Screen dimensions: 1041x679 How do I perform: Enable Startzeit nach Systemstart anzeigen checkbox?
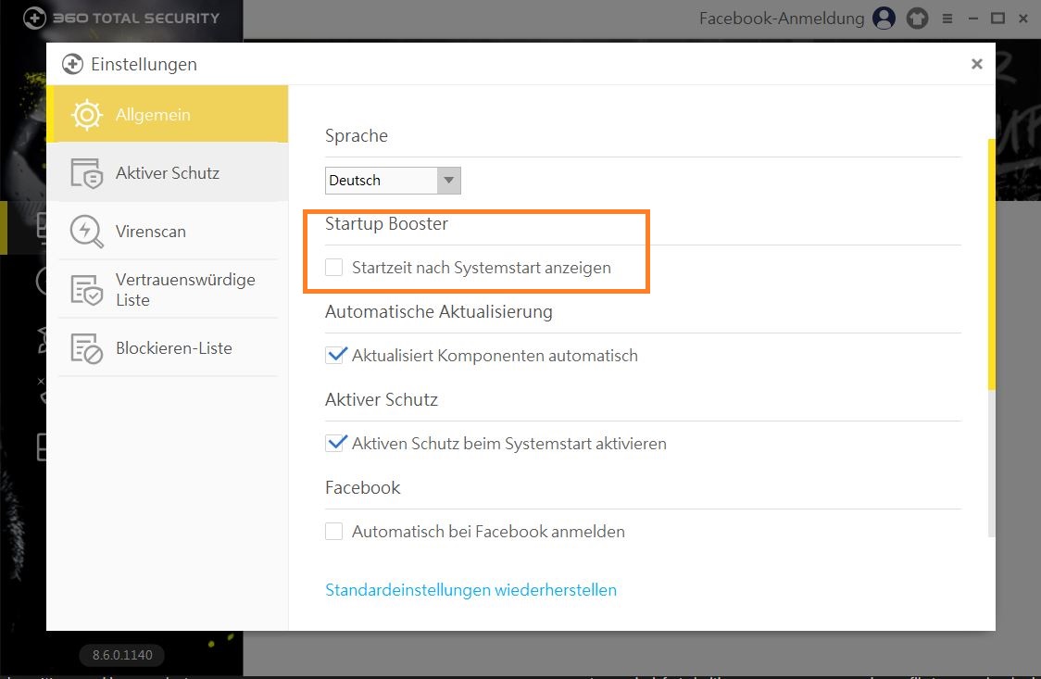[x=333, y=268]
